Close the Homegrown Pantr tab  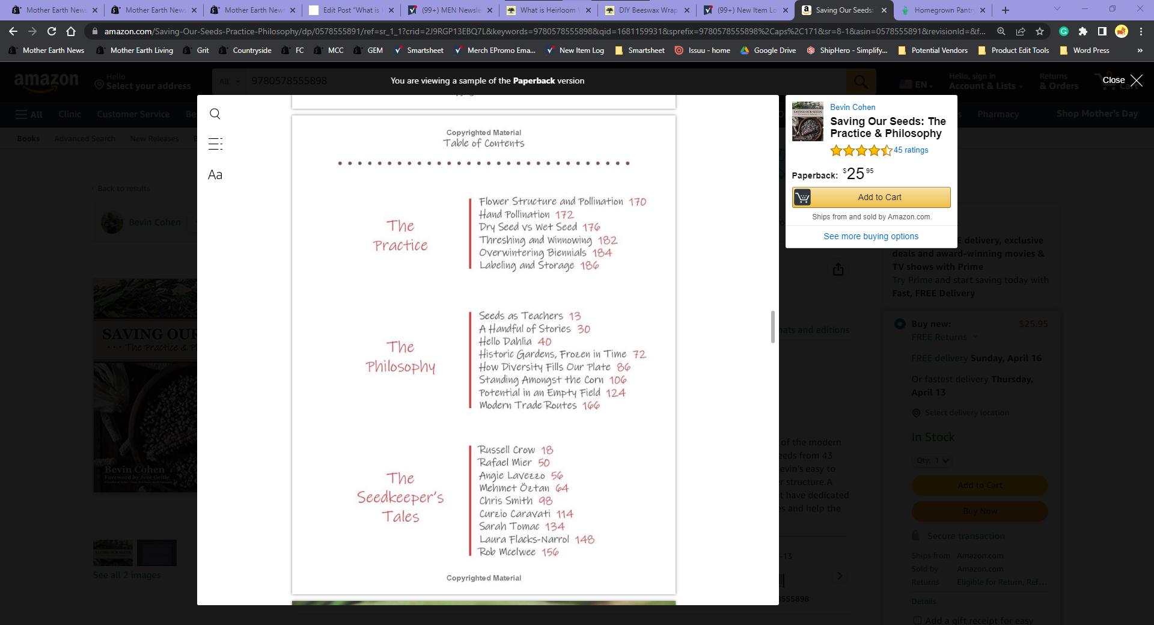coord(982,10)
